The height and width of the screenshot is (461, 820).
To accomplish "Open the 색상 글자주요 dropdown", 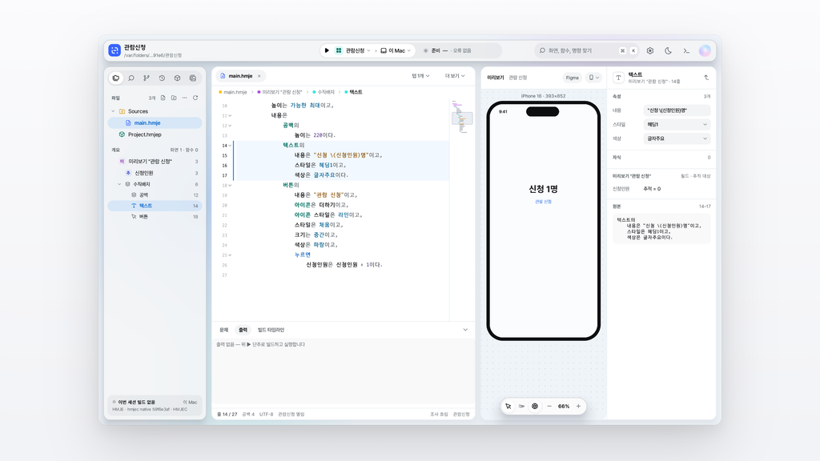I will click(x=677, y=138).
